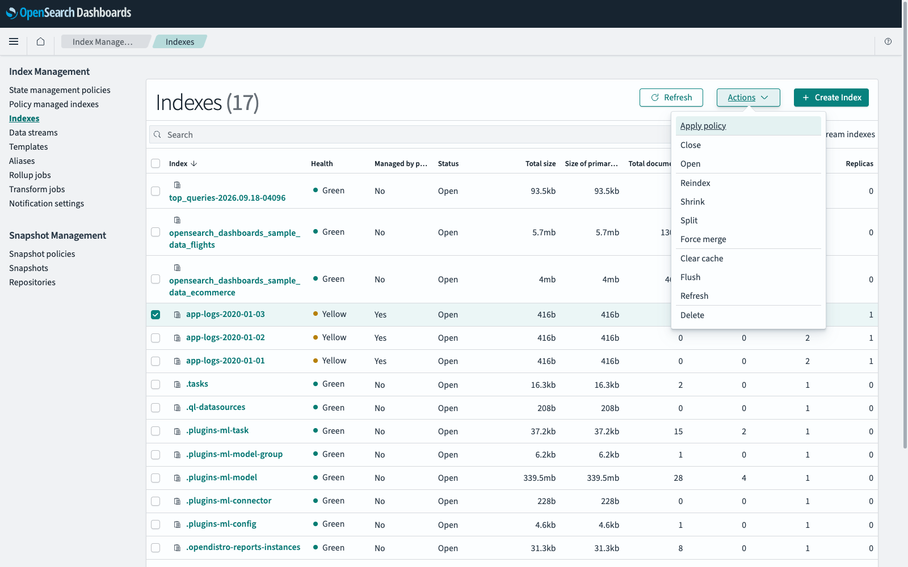
Task: Select the sample_data_ecommerce row checkbox
Action: (x=155, y=279)
